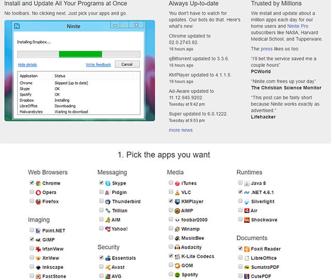The image size is (331, 279).
Task: Click the VLC cone icon
Action: click(x=177, y=192)
